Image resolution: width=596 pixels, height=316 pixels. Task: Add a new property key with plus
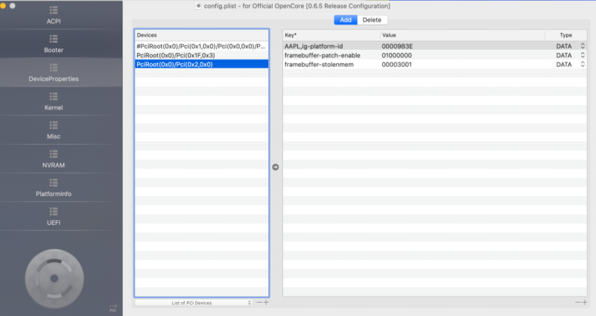[x=585, y=303]
